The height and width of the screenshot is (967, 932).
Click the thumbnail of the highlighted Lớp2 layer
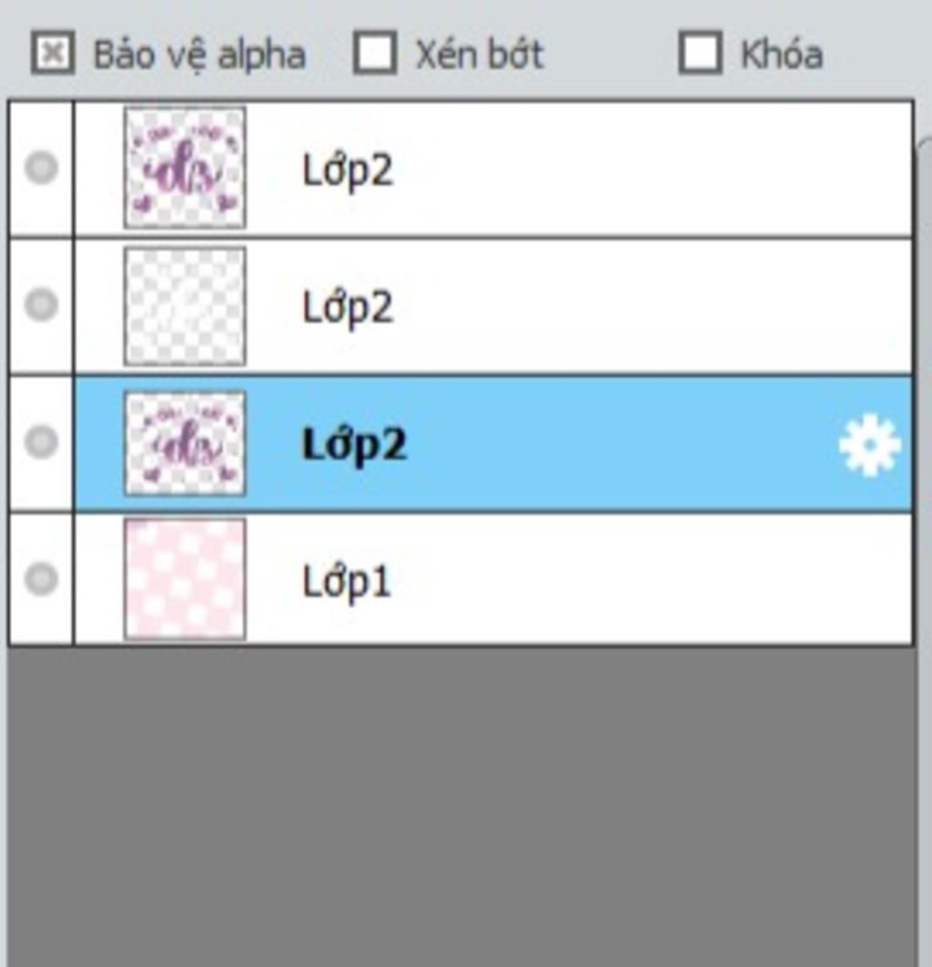[x=185, y=443]
